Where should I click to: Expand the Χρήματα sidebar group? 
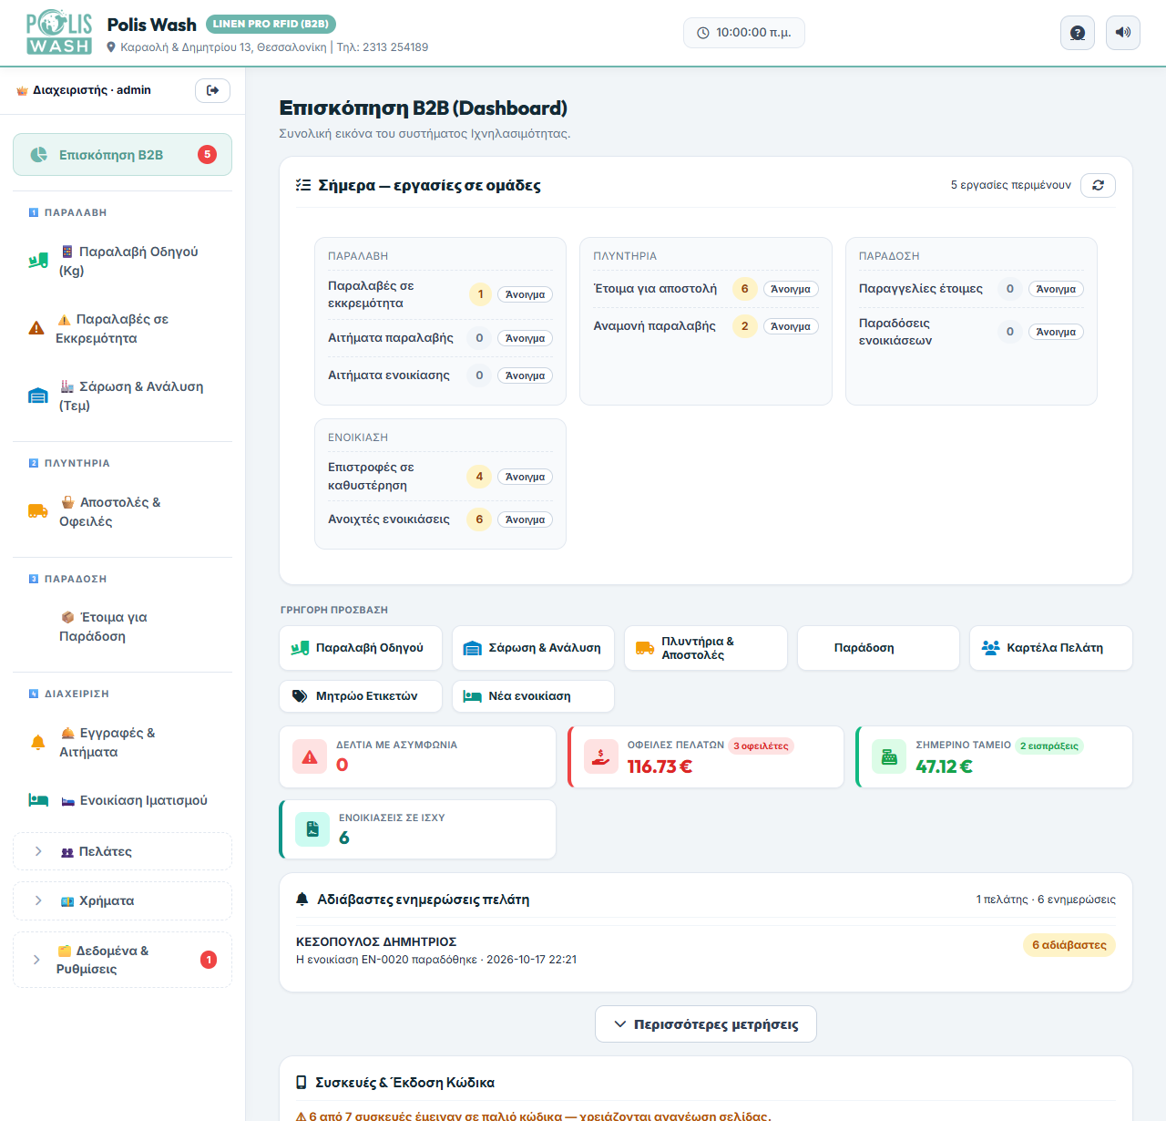[122, 900]
